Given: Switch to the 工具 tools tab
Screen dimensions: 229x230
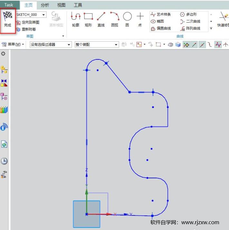Looking at the screenshot, I should pyautogui.click(x=78, y=5).
